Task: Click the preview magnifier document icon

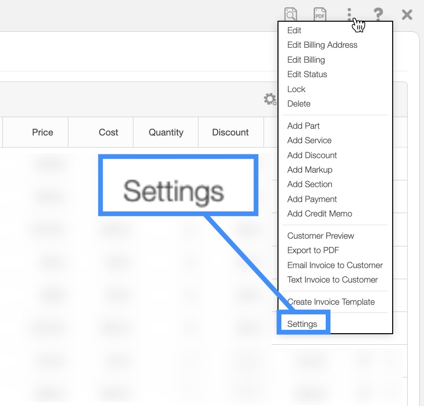Action: [291, 14]
